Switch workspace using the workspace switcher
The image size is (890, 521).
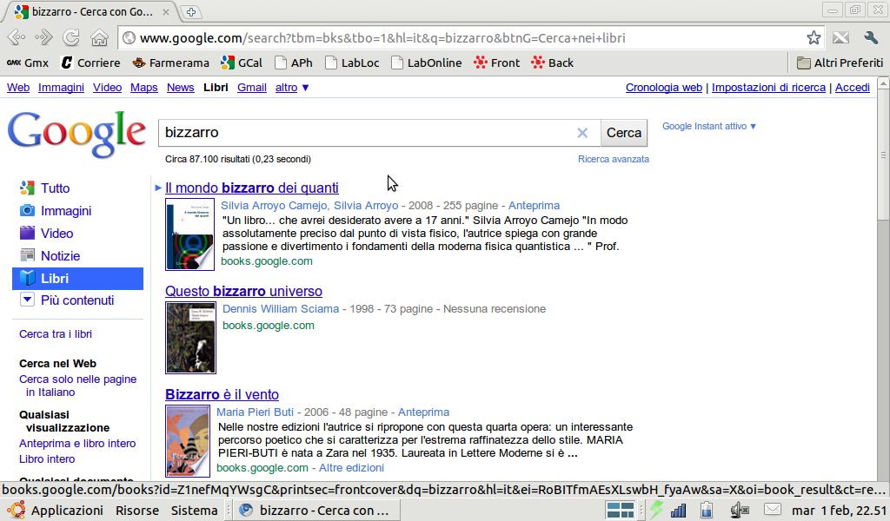(621, 511)
